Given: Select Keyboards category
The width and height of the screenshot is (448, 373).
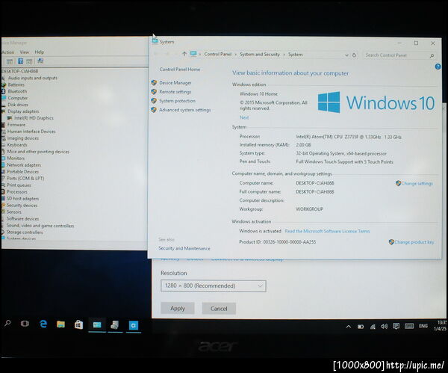Looking at the screenshot, I should click(x=17, y=145).
